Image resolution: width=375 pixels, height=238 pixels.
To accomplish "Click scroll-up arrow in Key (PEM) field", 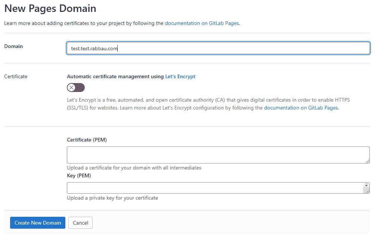I will tap(366, 184).
